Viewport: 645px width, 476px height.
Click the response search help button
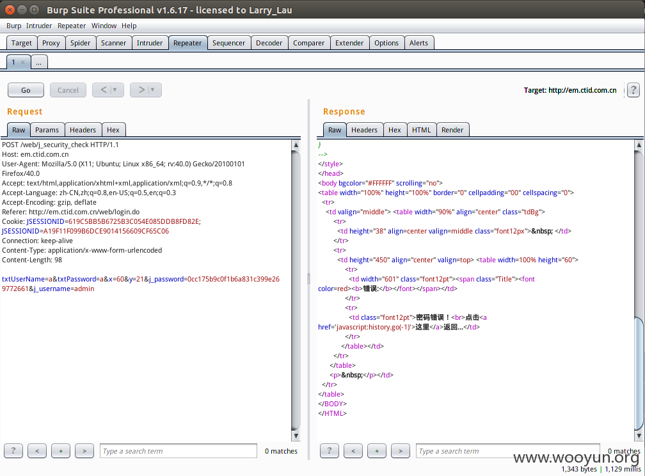pyautogui.click(x=329, y=451)
